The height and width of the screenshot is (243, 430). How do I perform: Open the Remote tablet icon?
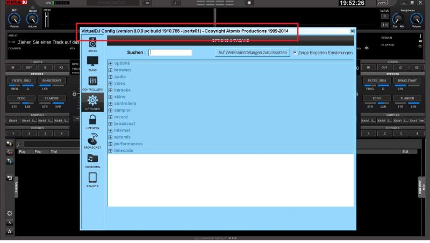tap(92, 178)
